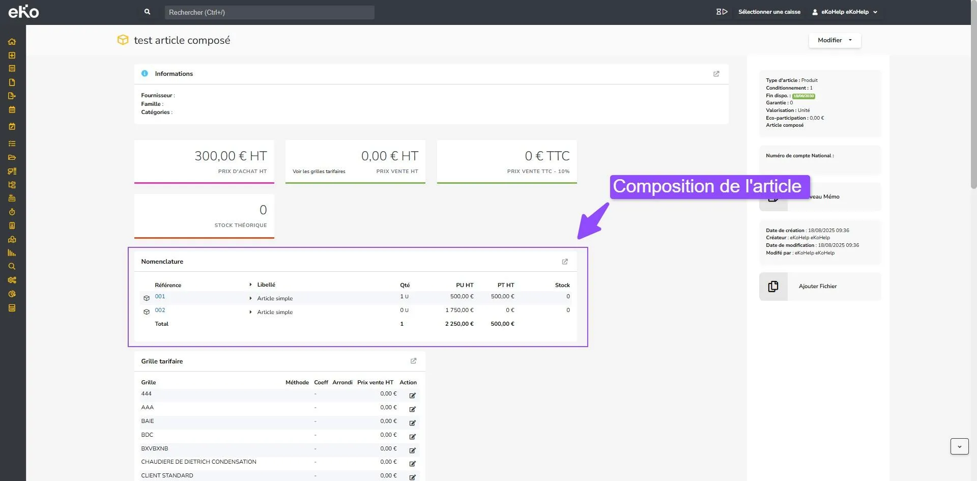Screen dimensions: 977x481
Task: Click the search magnifier icon in top bar
Action: [147, 12]
